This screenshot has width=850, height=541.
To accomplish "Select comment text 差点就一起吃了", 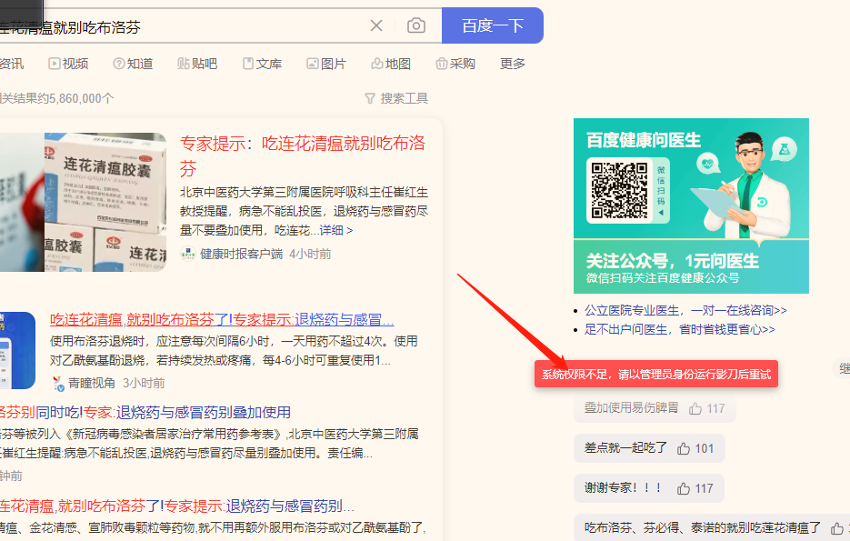I will (625, 448).
